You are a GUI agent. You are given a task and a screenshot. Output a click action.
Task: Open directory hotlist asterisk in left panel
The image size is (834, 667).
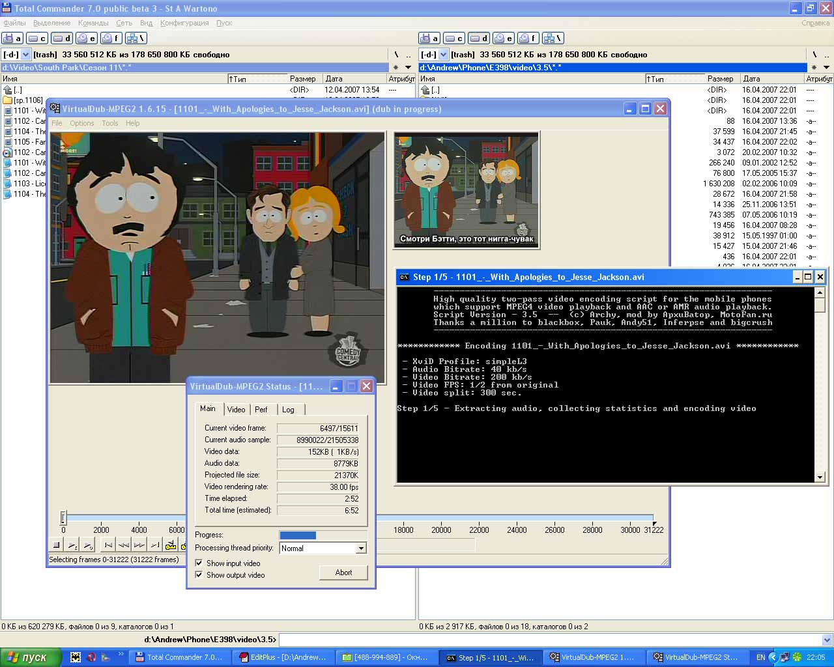tap(395, 68)
